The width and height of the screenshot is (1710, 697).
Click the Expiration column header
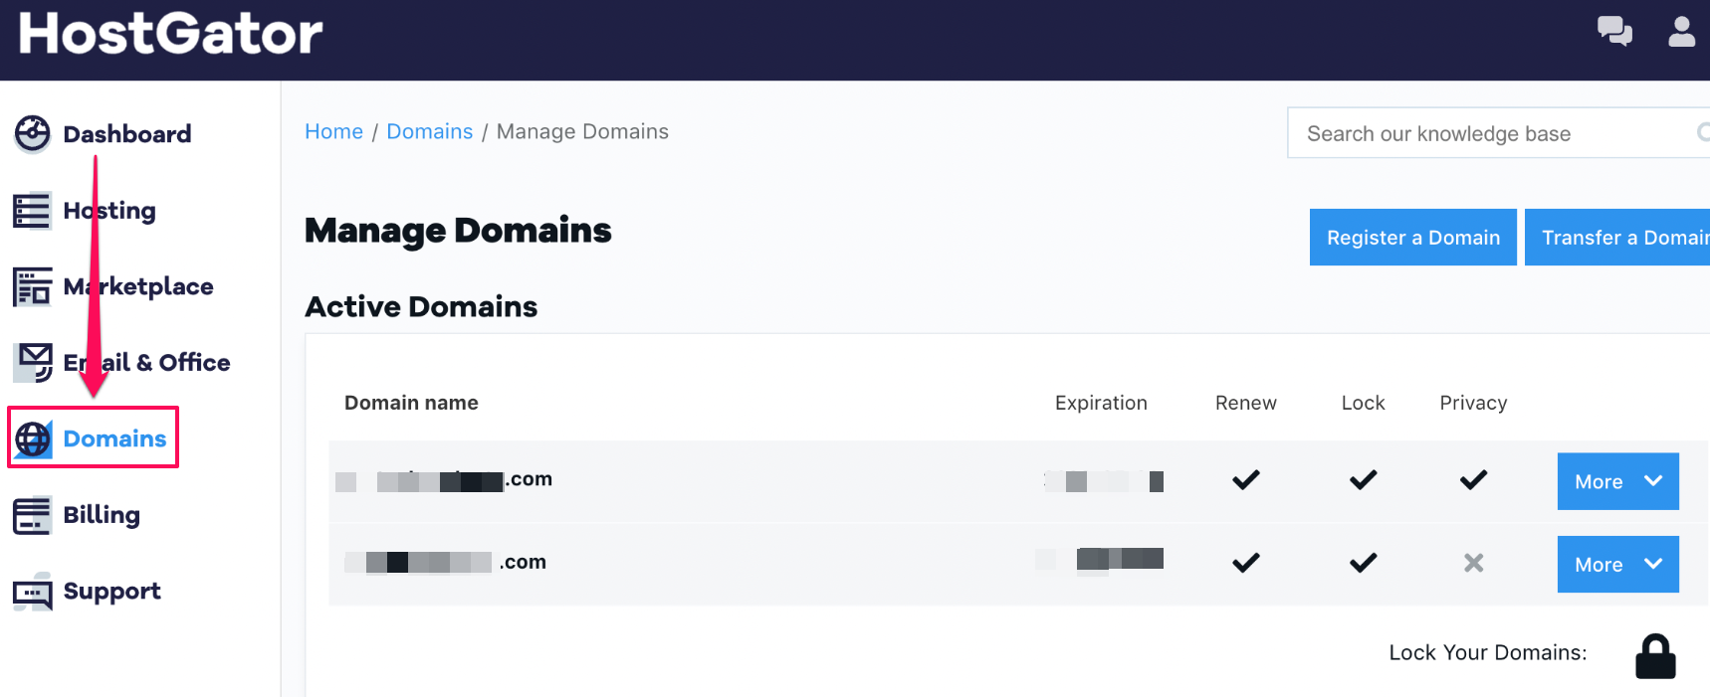(x=1101, y=403)
